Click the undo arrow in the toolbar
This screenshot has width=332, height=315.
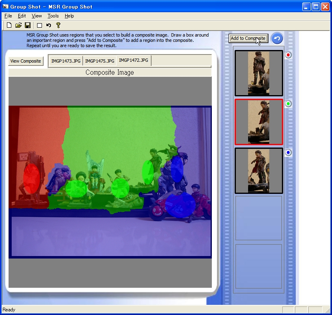[x=49, y=25]
